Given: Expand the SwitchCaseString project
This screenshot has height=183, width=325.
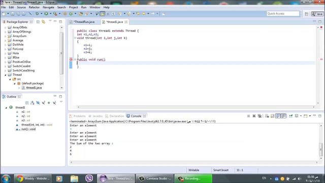Looking at the screenshot, I should tap(6, 71).
